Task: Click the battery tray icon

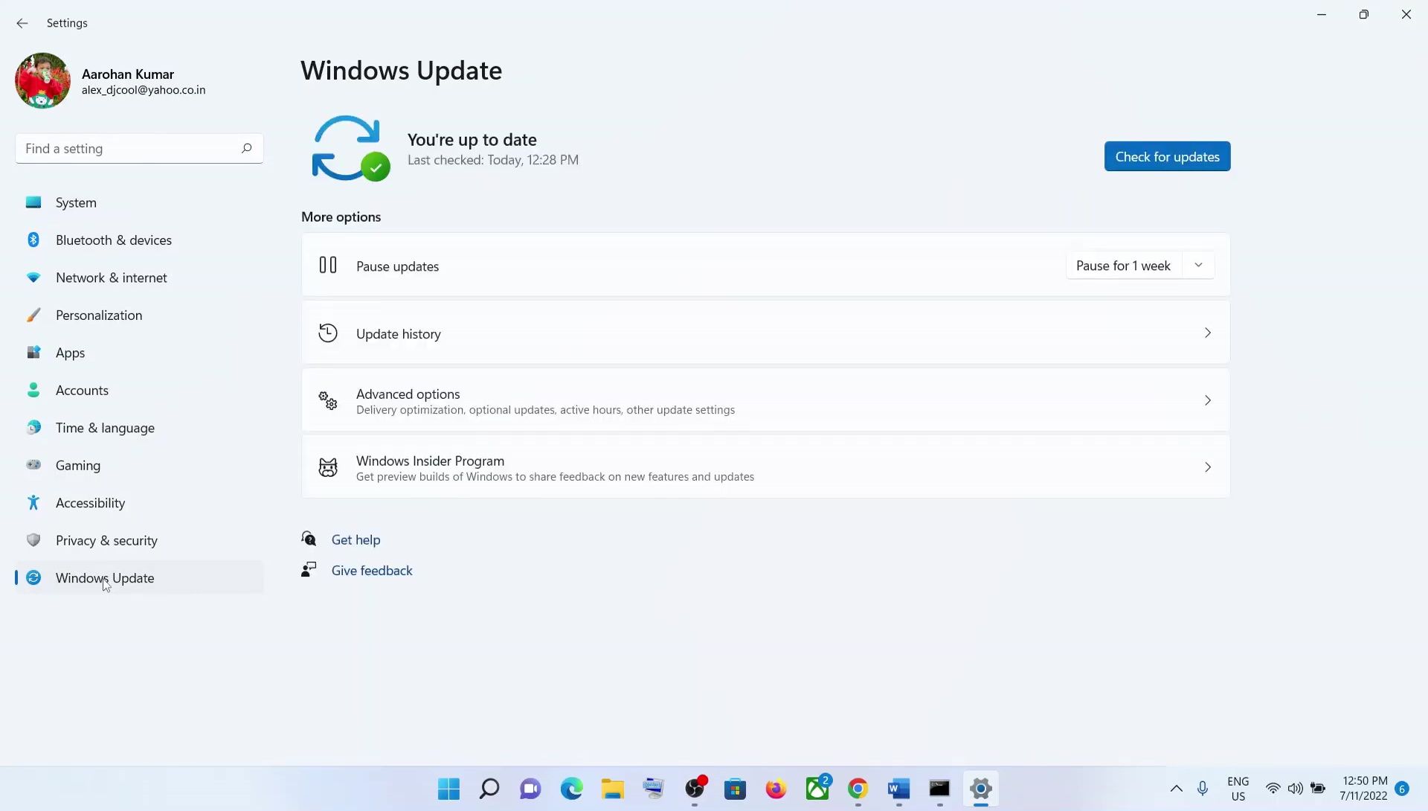Action: tap(1318, 789)
